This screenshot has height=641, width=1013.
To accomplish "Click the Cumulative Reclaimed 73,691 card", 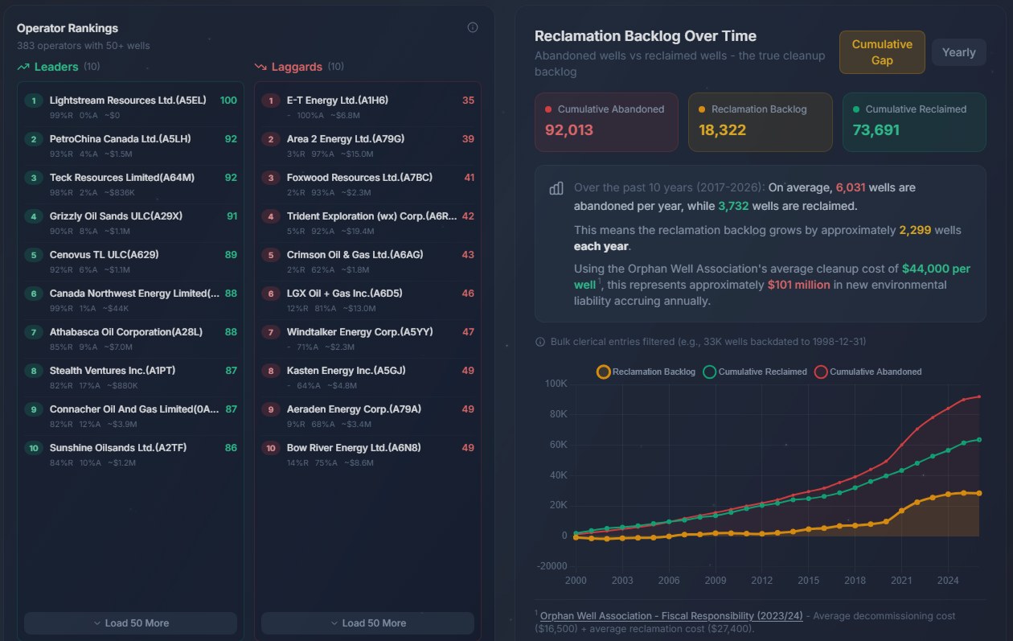I will (914, 122).
